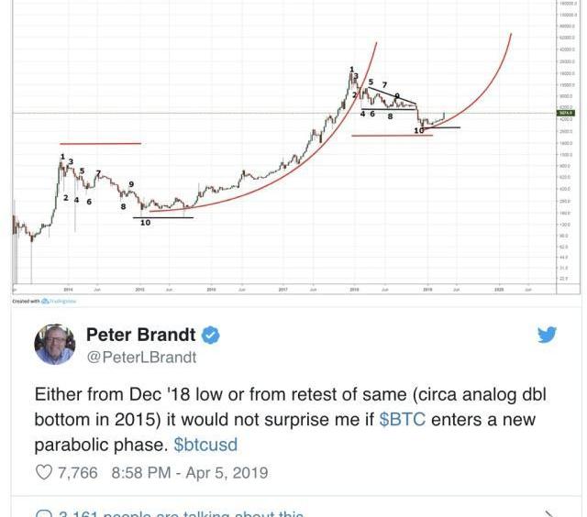Screen dimensions: 587x517
Task: Expand the conversation via bottom-right chevron
Action: tap(548, 514)
